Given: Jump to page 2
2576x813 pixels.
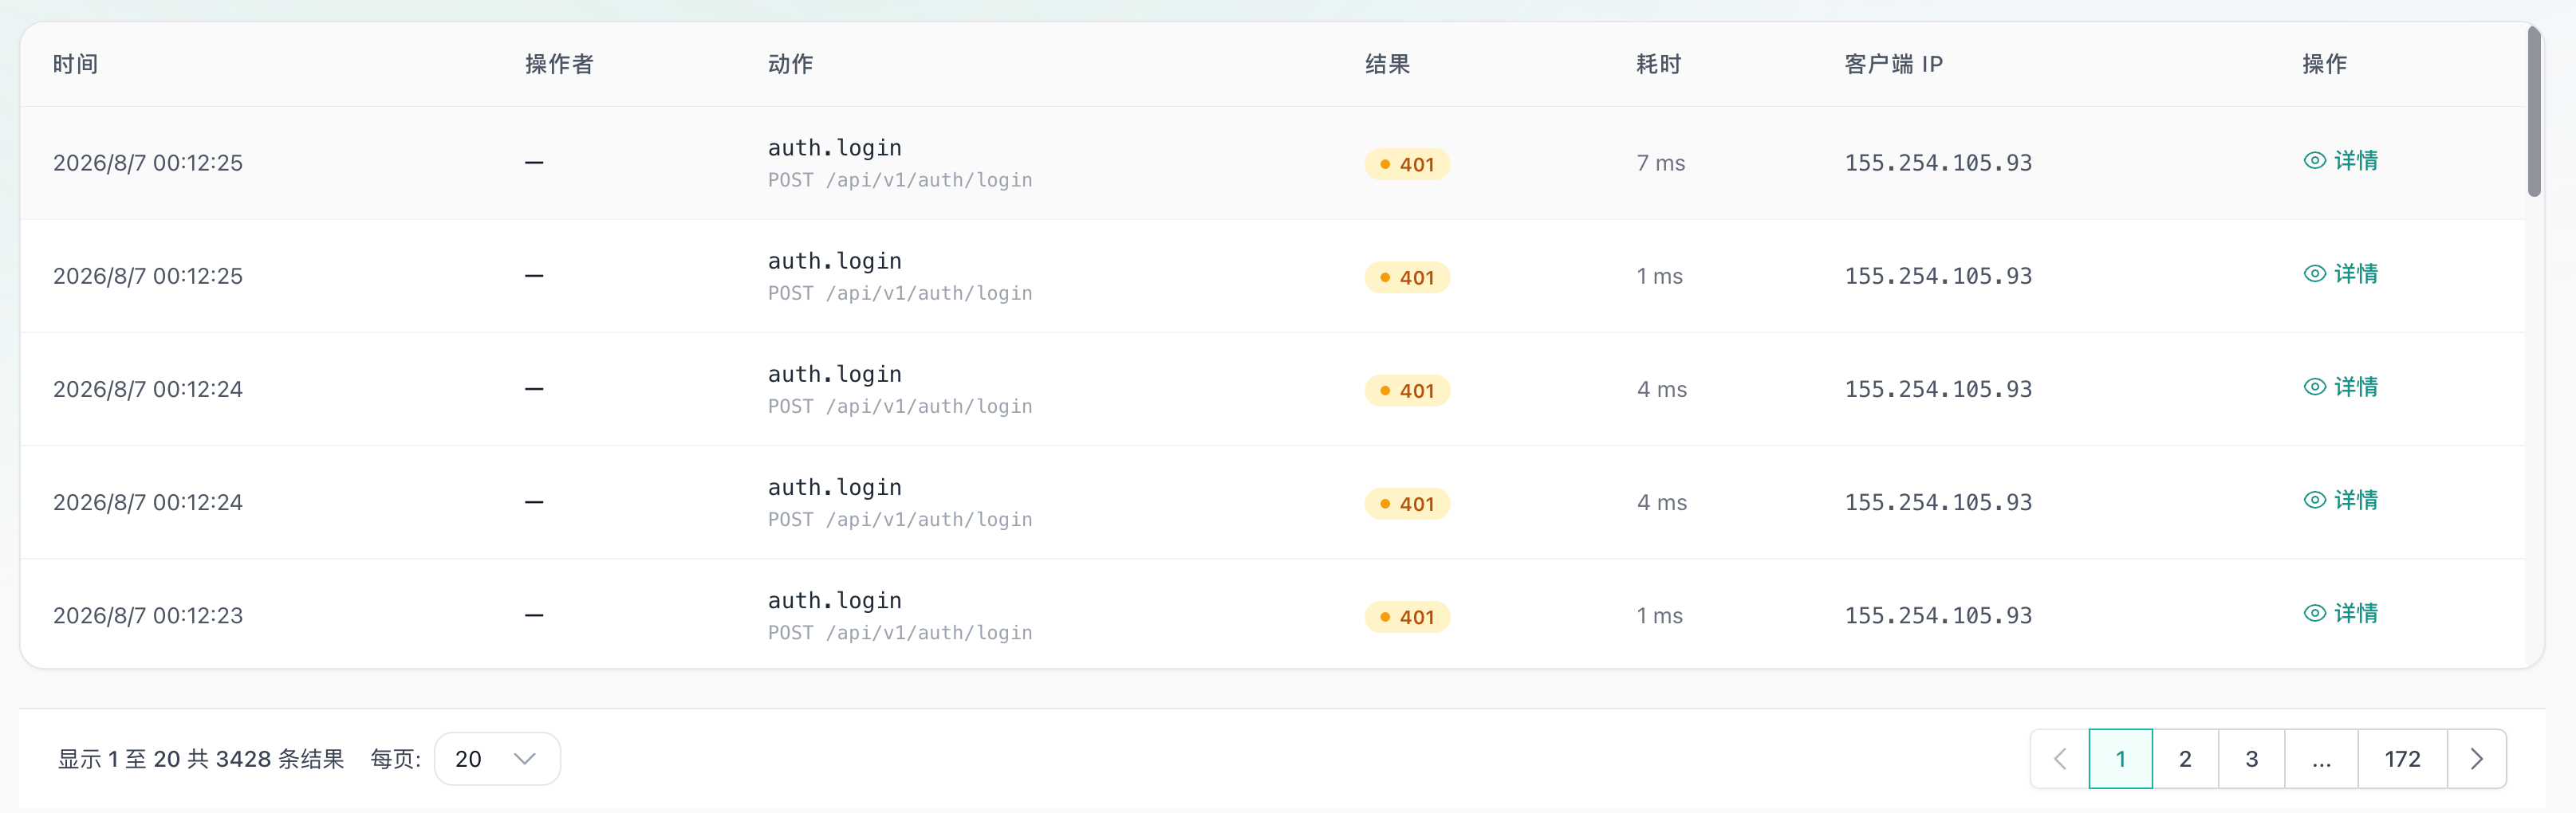Looking at the screenshot, I should (2185, 759).
